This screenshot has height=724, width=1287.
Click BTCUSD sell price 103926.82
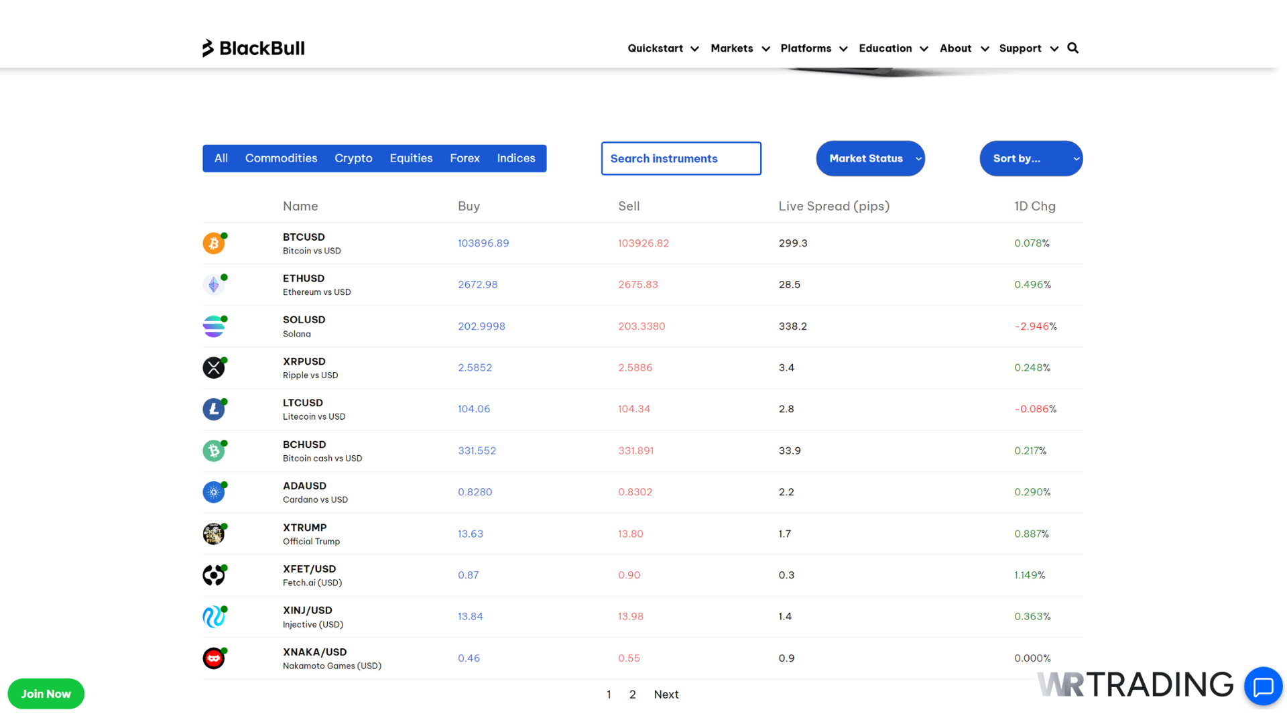coord(643,243)
